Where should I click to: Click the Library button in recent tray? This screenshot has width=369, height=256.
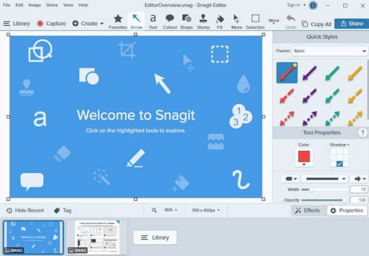point(155,238)
